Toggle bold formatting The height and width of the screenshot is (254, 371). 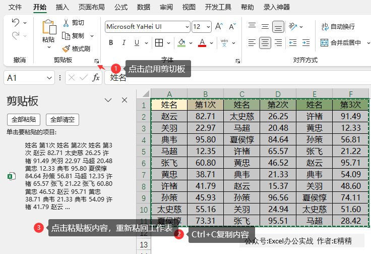(111, 43)
